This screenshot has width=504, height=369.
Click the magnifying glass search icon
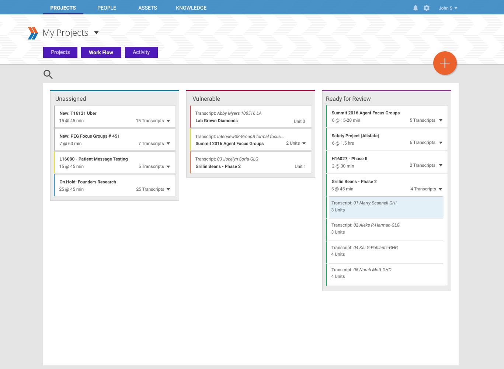click(x=48, y=75)
